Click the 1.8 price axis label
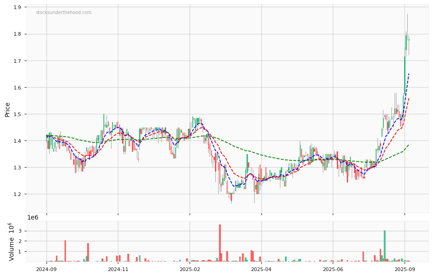The image size is (433, 276). (x=18, y=34)
